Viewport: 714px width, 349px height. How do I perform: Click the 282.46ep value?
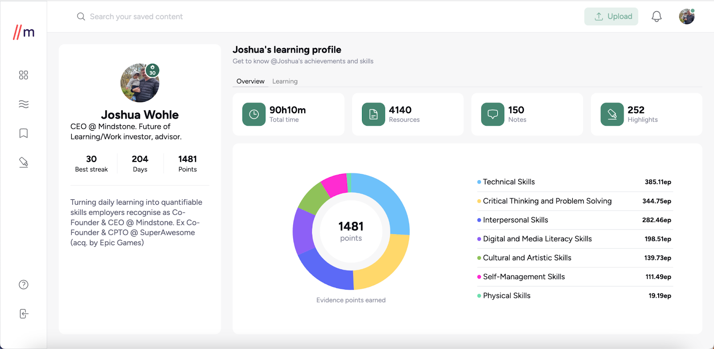[x=656, y=220]
